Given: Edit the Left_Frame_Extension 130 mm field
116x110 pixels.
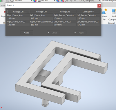Looking at the screenshot, I should (x=88, y=18).
